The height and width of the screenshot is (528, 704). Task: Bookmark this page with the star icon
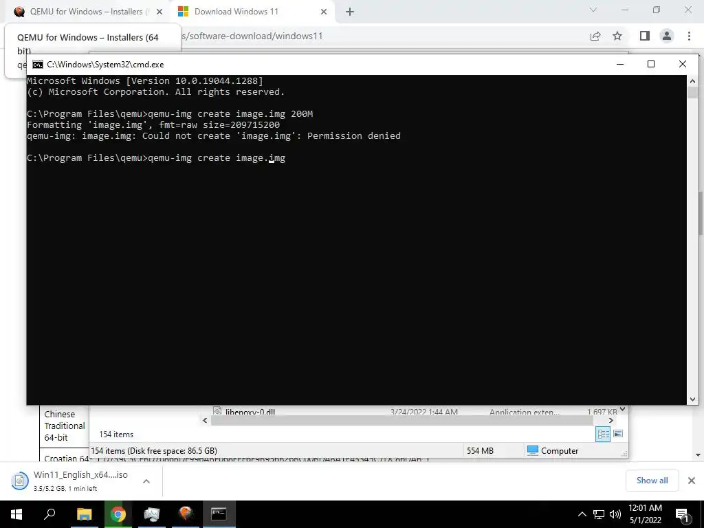click(x=618, y=36)
